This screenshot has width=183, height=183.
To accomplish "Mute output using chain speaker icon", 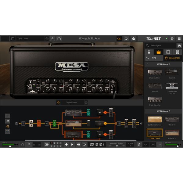I will coord(141,123).
